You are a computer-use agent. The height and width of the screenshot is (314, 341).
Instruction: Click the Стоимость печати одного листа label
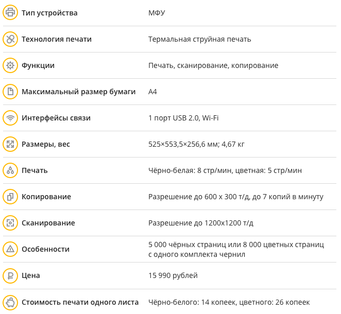coord(80,302)
